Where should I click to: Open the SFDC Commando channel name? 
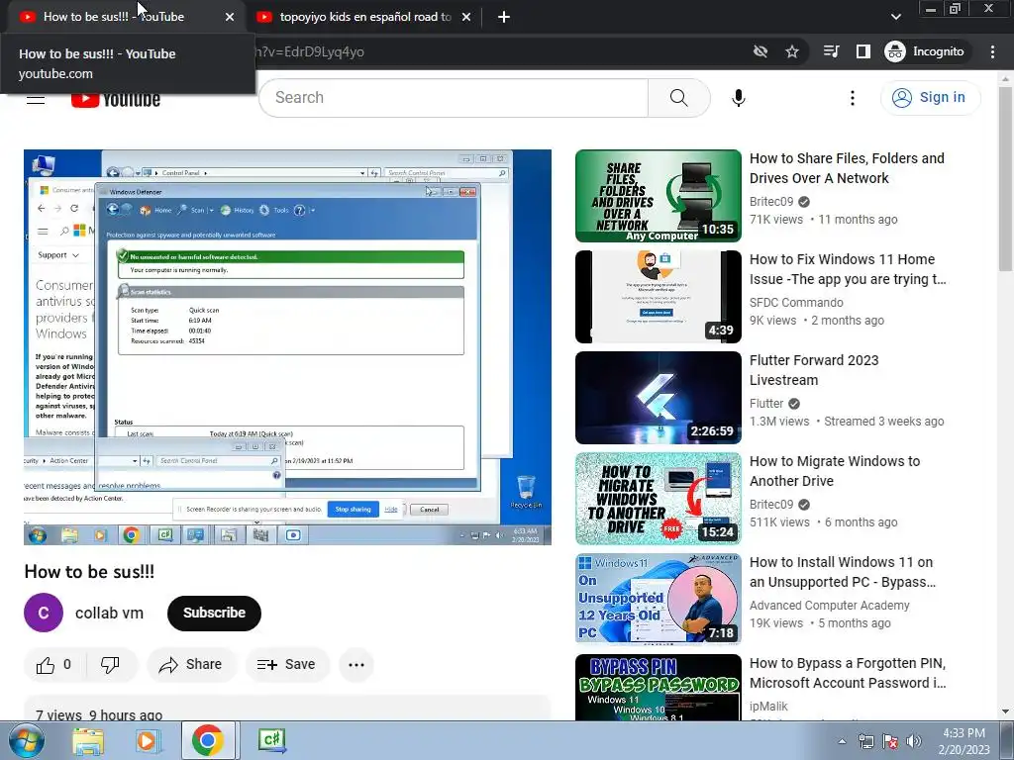point(796,303)
